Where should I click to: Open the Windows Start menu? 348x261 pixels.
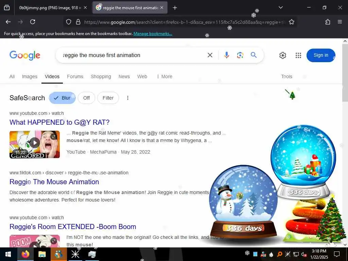8,254
